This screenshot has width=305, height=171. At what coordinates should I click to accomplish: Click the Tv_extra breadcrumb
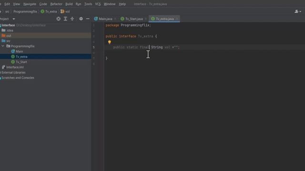coord(49,11)
